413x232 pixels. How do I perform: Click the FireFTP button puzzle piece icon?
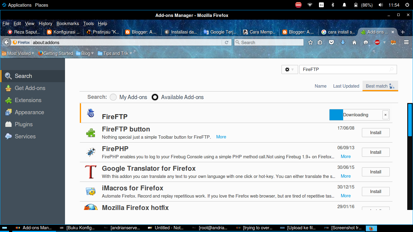pos(91,132)
